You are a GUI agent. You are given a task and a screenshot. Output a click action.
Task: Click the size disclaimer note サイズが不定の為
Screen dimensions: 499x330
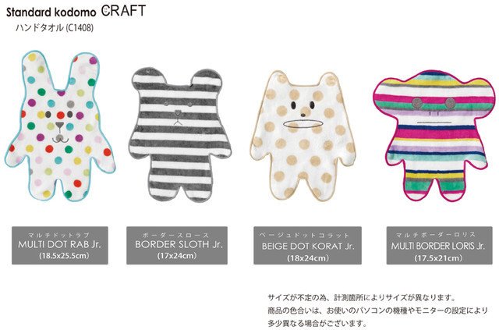pos(362,298)
